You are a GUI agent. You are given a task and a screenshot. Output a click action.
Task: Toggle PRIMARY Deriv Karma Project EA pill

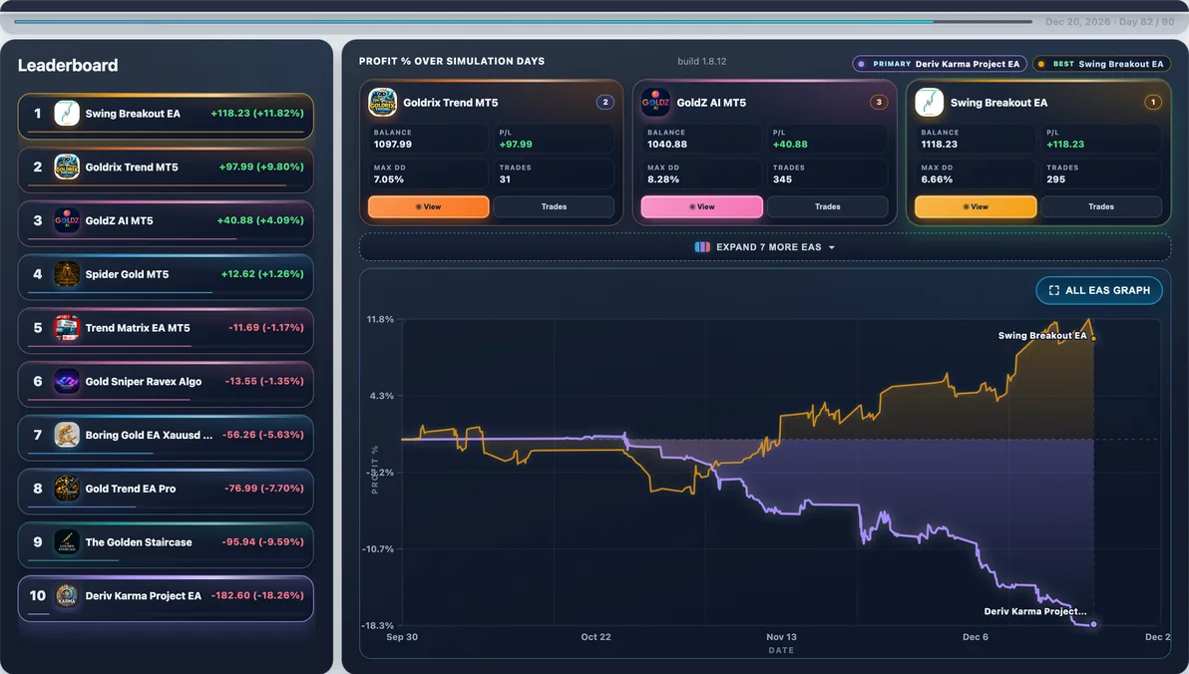[x=940, y=64]
